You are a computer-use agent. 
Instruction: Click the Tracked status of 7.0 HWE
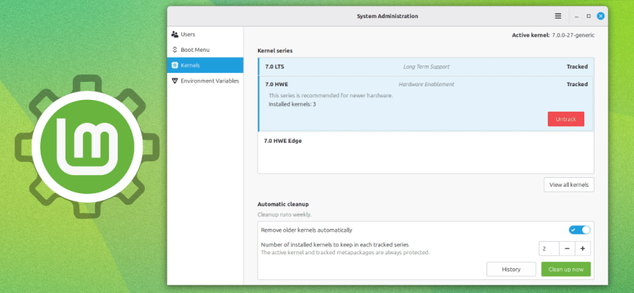pos(577,84)
